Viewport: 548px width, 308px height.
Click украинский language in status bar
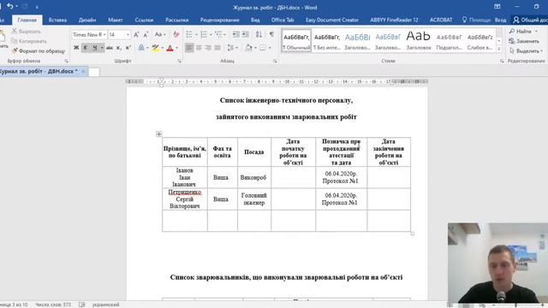click(105, 305)
